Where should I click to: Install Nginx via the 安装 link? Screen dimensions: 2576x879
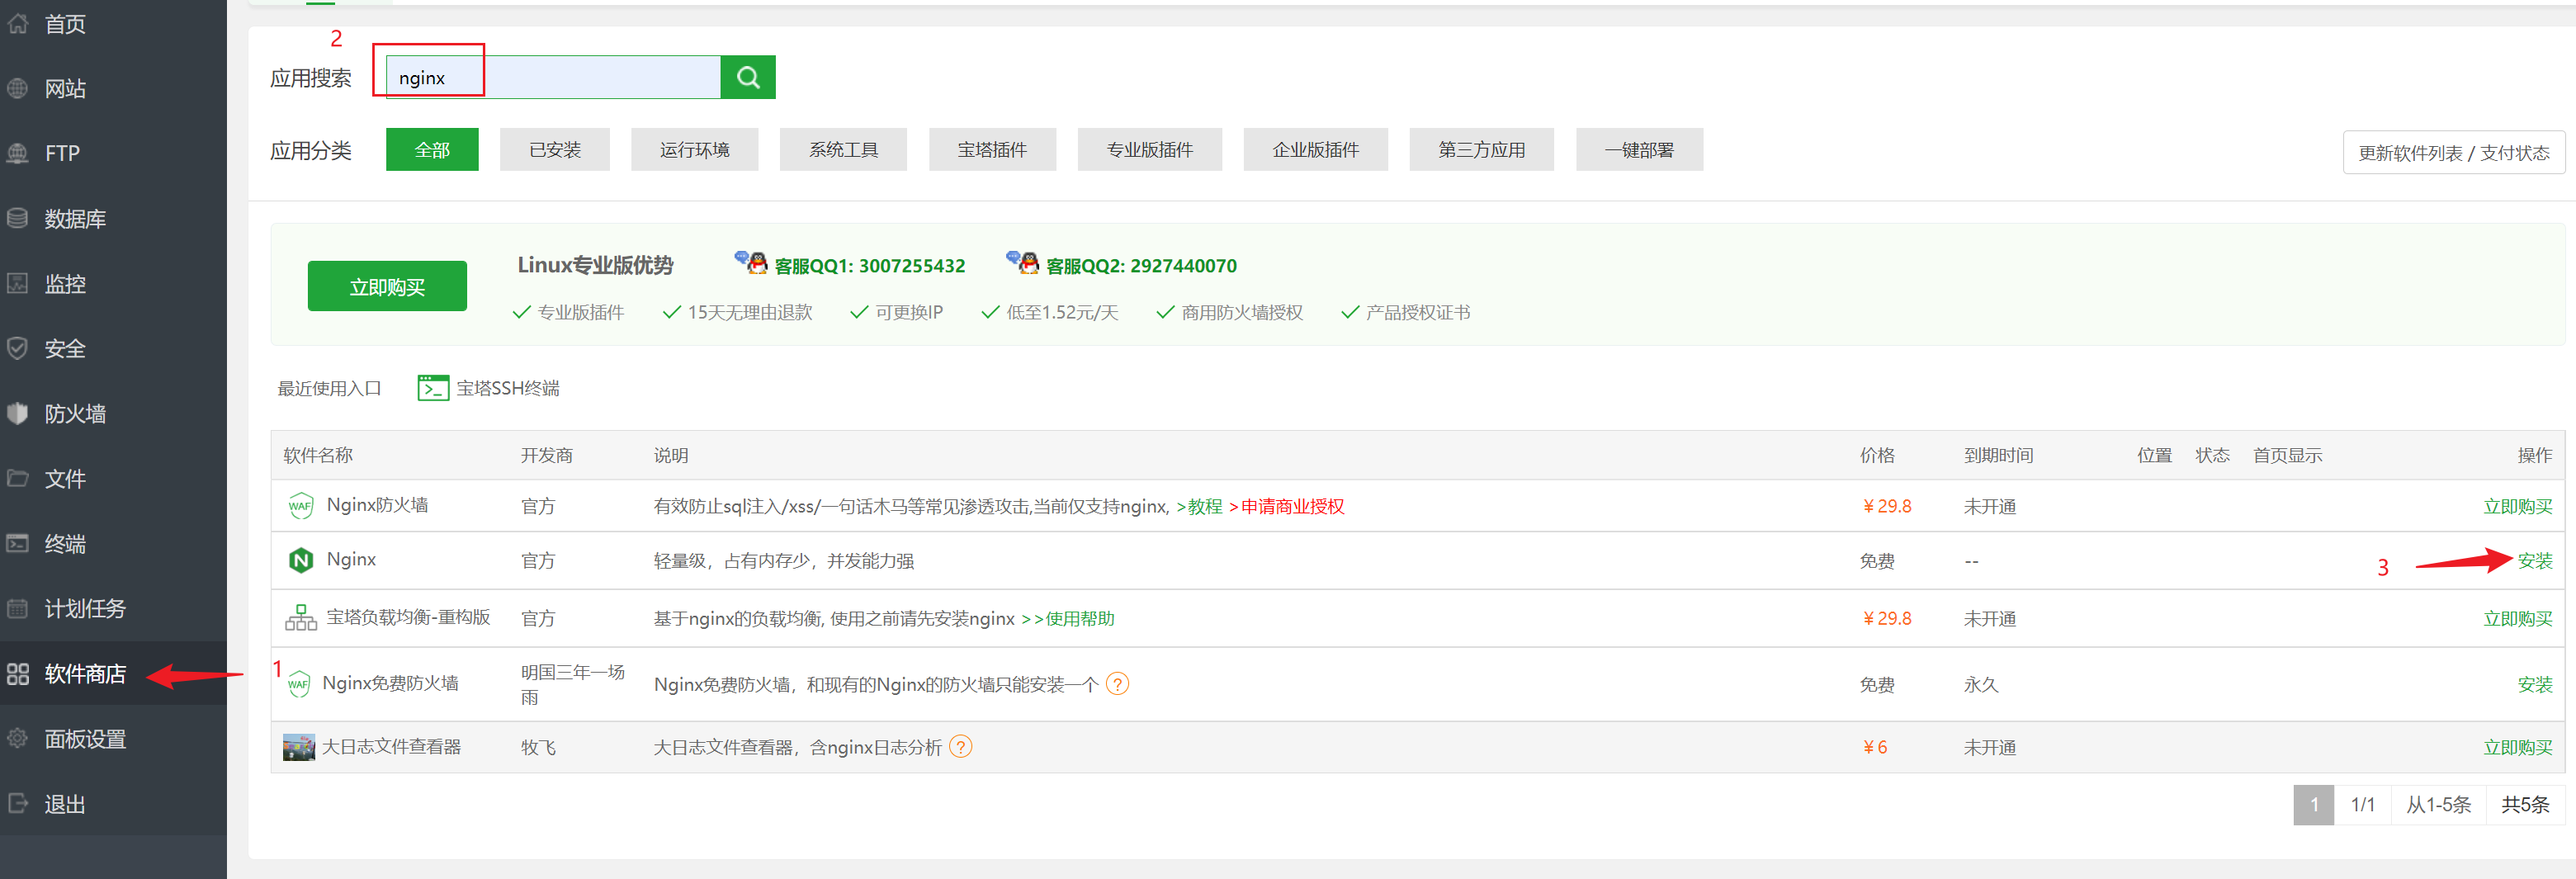[2536, 561]
